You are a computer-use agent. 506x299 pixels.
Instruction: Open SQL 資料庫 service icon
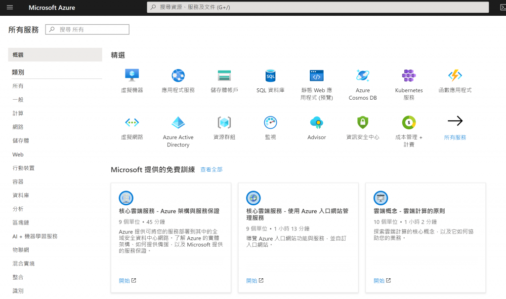270,75
